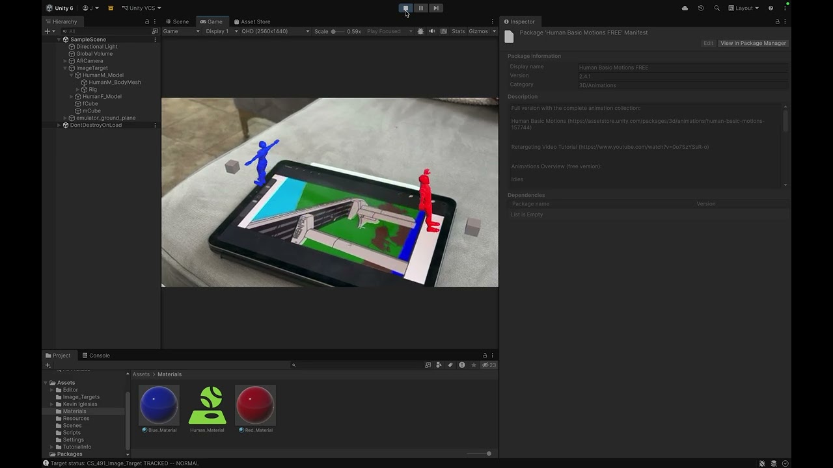
Task: Select Directional Light object
Action: tap(97, 47)
